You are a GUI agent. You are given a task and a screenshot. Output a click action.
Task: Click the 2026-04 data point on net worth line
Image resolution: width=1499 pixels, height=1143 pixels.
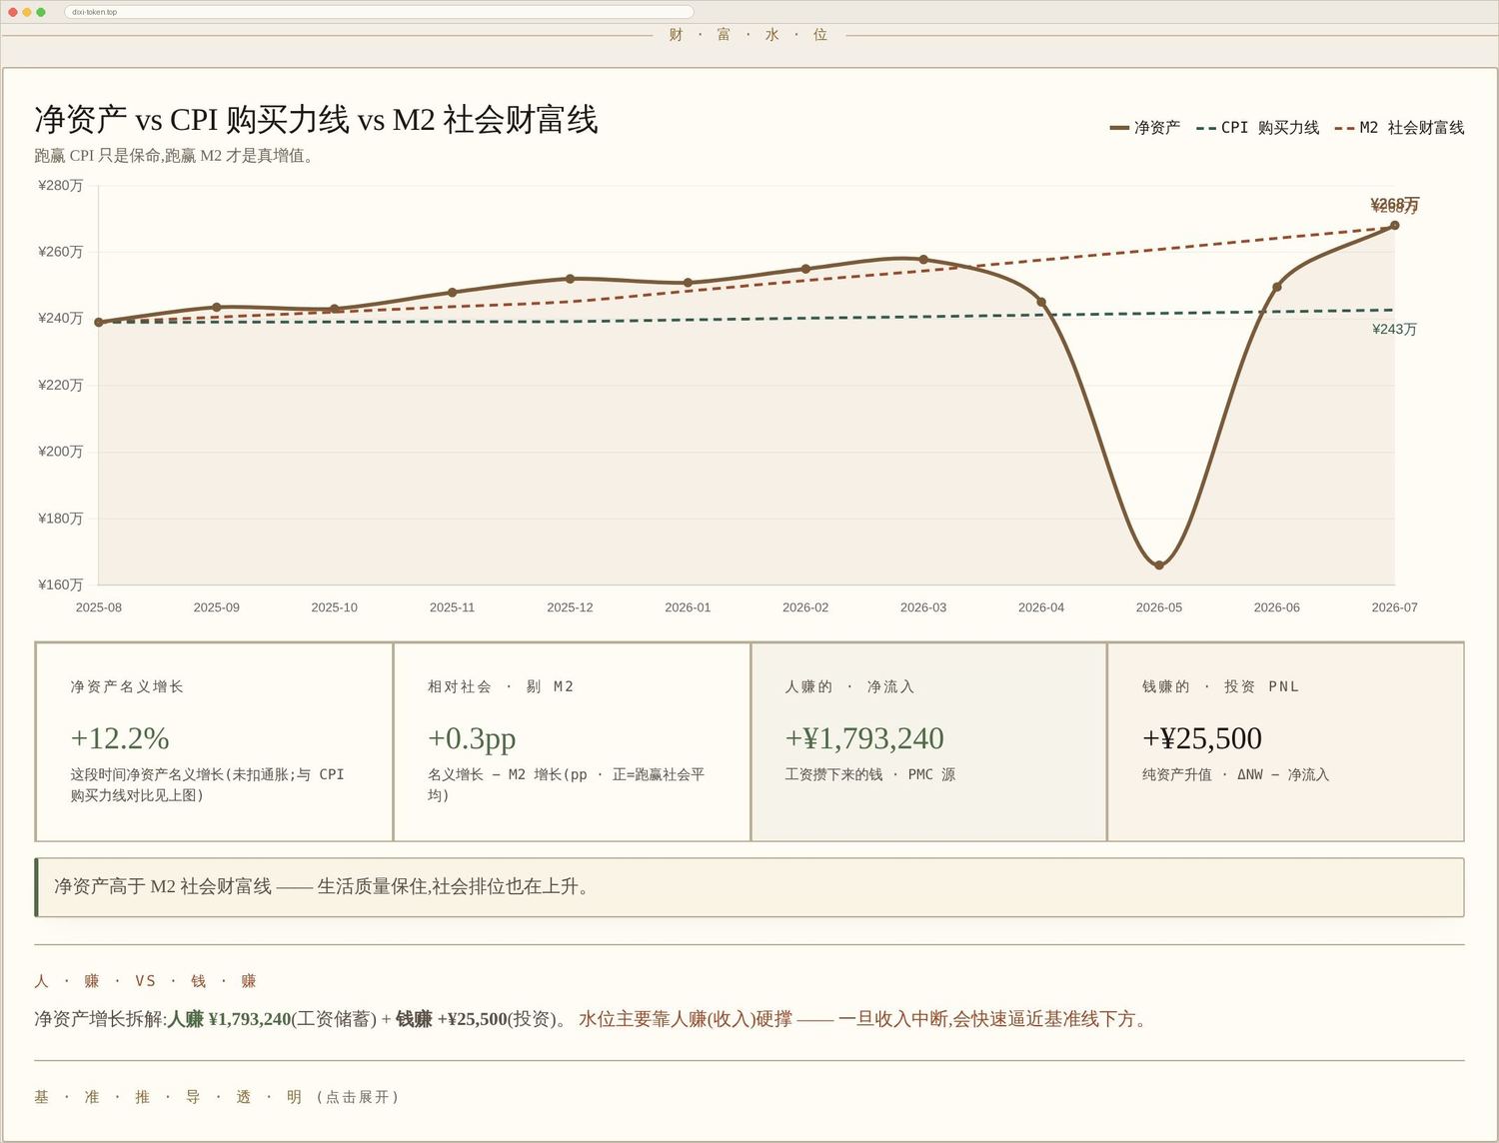tap(1041, 302)
